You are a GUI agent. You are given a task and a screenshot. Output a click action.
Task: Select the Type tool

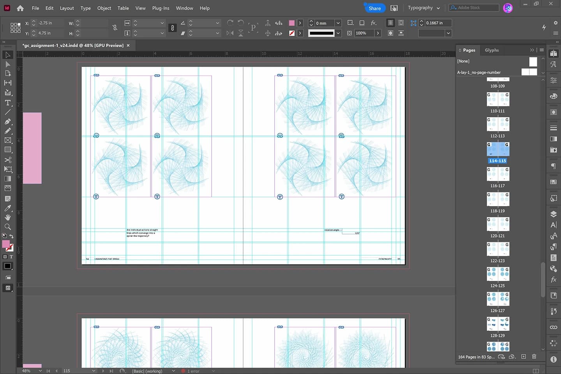pyautogui.click(x=7, y=103)
